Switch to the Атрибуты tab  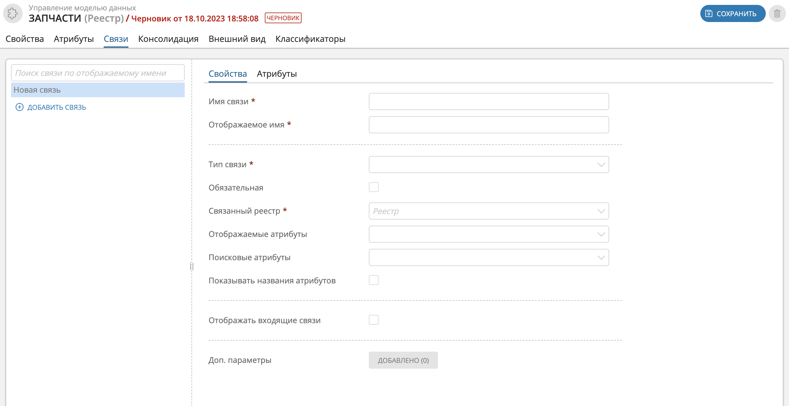point(277,74)
